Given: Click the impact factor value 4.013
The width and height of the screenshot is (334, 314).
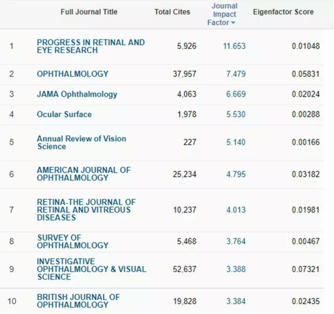Looking at the screenshot, I should tap(236, 210).
